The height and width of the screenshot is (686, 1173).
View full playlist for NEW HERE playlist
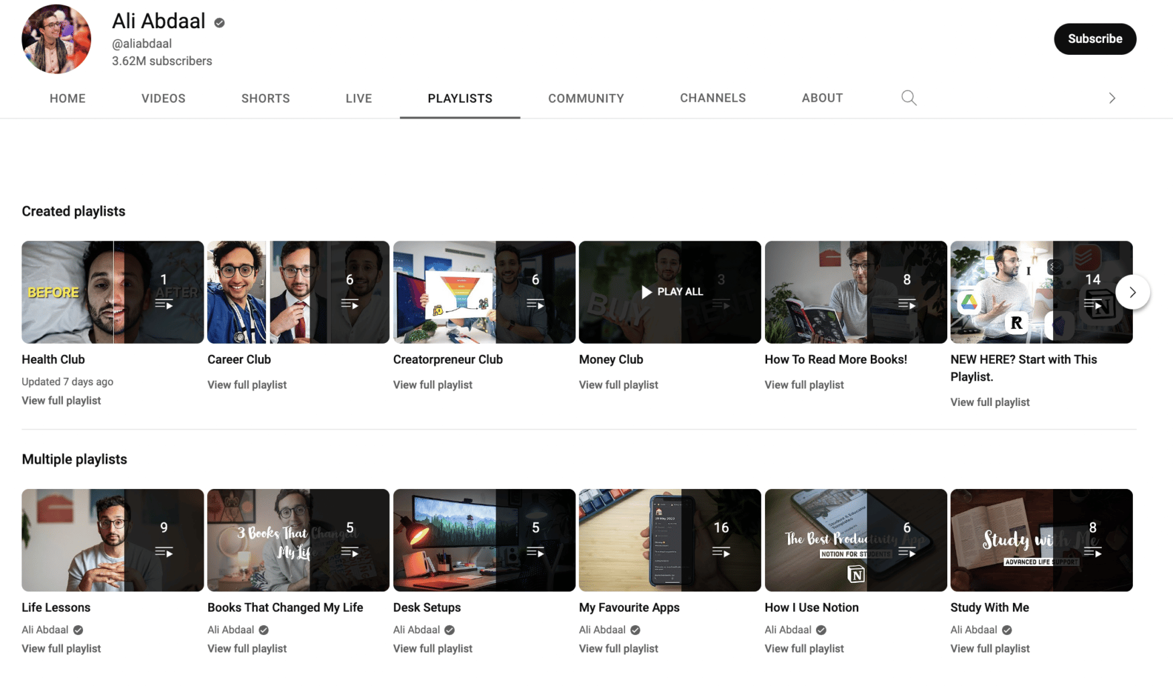click(989, 402)
